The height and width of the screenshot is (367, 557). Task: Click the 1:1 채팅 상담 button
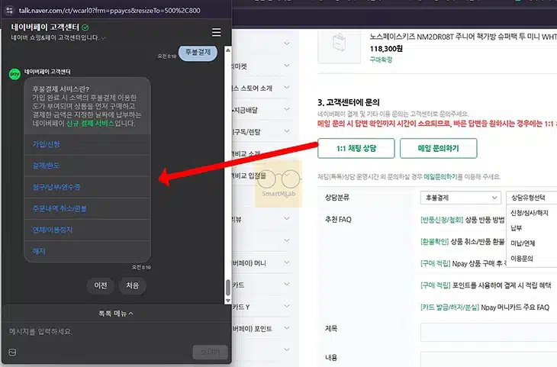(356, 148)
